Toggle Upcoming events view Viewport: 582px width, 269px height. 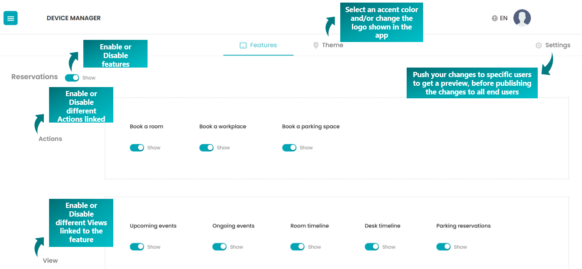click(137, 247)
